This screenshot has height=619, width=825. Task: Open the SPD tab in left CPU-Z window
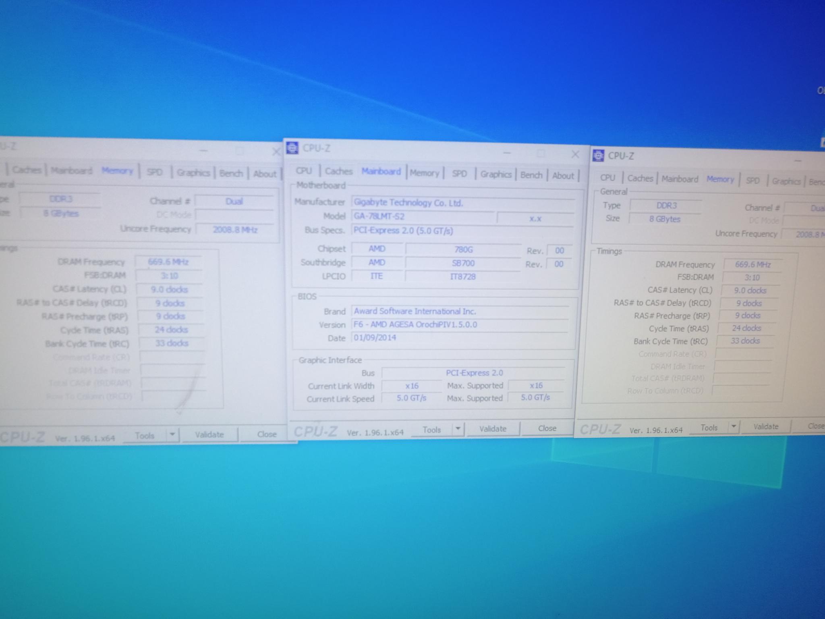click(155, 172)
